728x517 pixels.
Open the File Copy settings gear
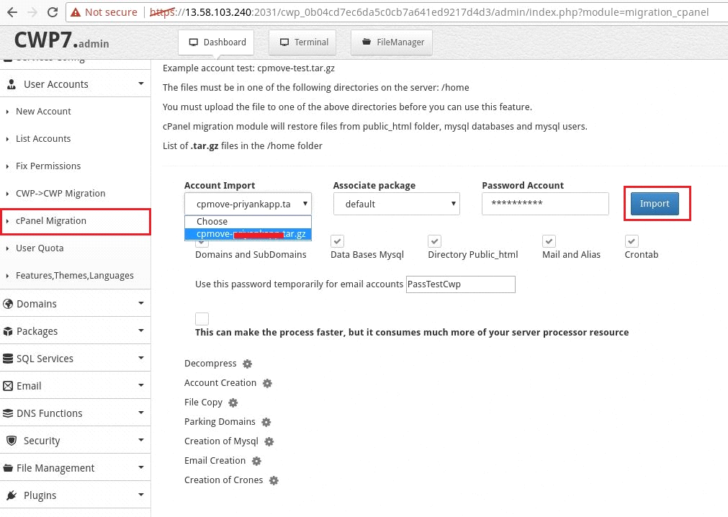pyautogui.click(x=233, y=403)
